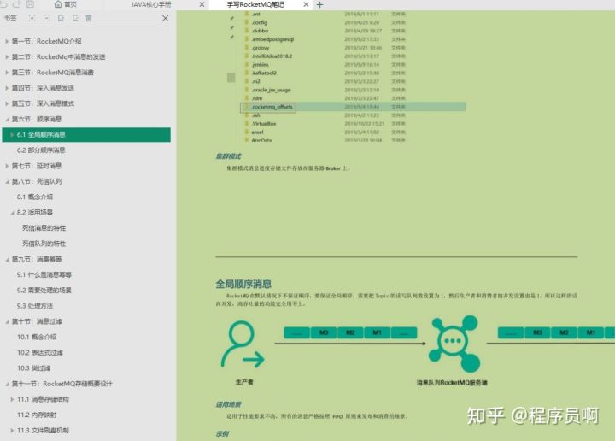Viewport: 615px width, 441px height.
Task: Click the 集群模式 subheading in document
Action: coord(228,156)
